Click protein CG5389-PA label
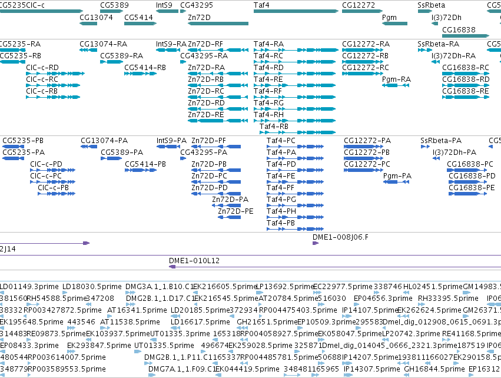 click(122, 152)
